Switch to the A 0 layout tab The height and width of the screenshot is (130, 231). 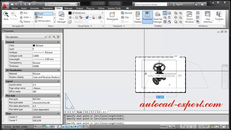pyautogui.click(x=86, y=112)
